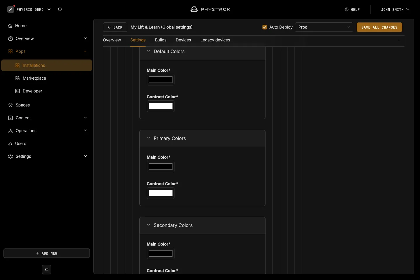This screenshot has width=420, height=280.
Task: Collapse the Primary Colors section
Action: tap(148, 138)
